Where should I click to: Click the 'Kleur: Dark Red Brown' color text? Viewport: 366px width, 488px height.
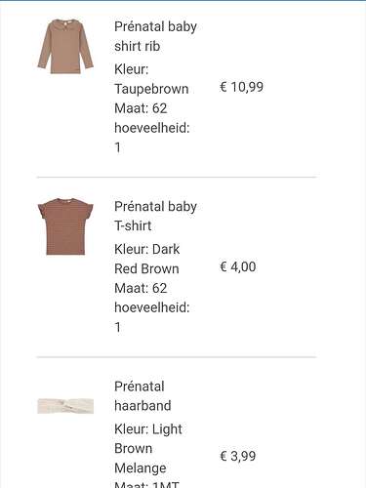pyautogui.click(x=147, y=259)
